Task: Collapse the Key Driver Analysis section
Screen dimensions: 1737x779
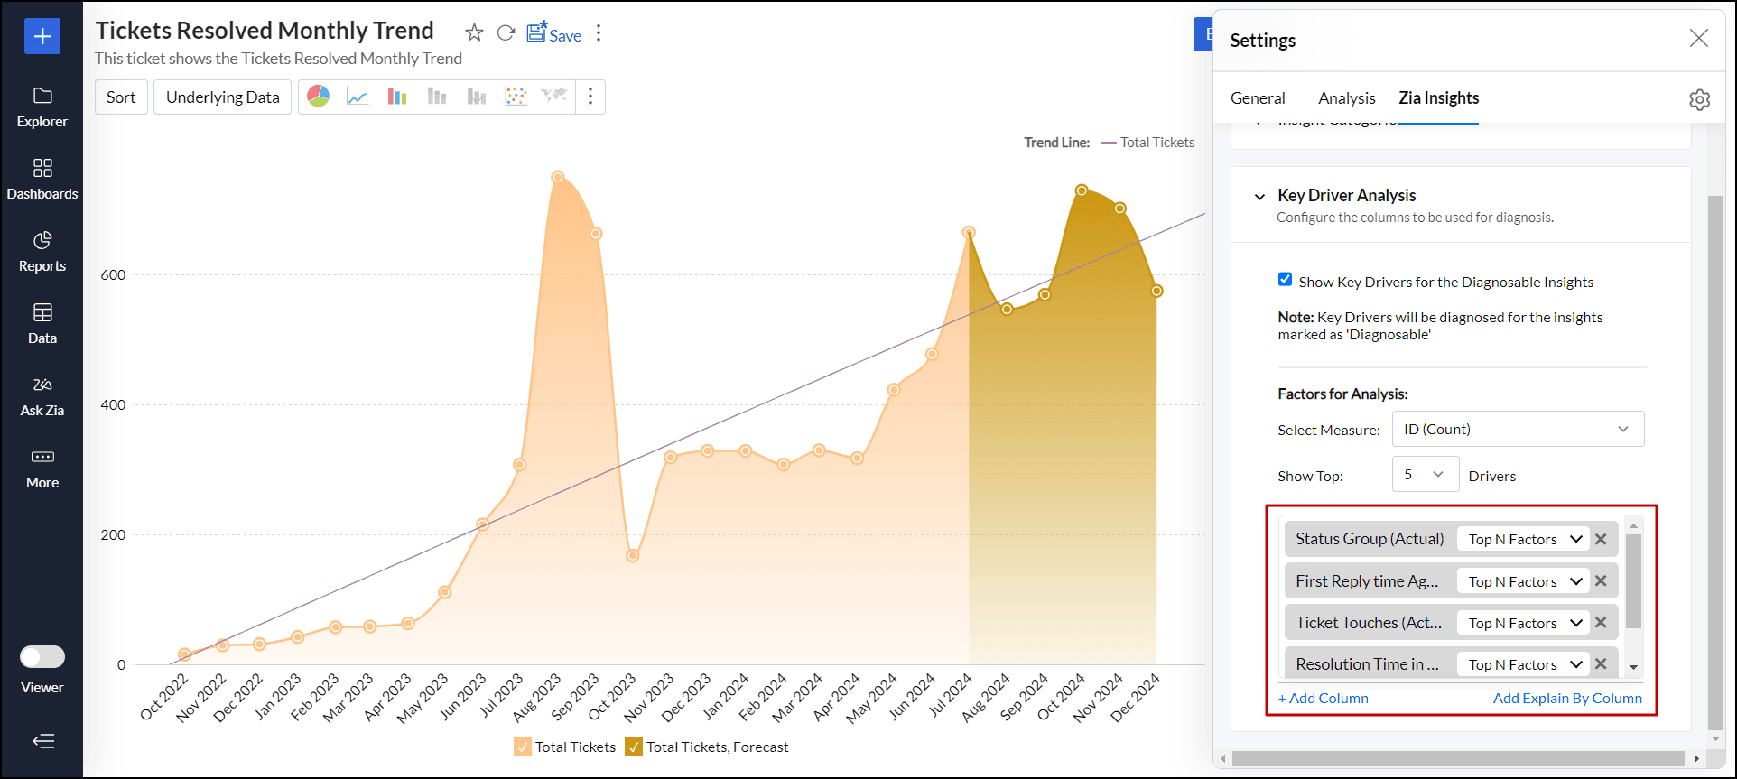Action: (x=1259, y=196)
